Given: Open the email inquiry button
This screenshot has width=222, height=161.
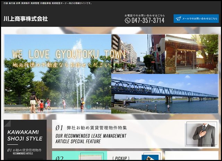Looking at the screenshot, I should point(196,19).
